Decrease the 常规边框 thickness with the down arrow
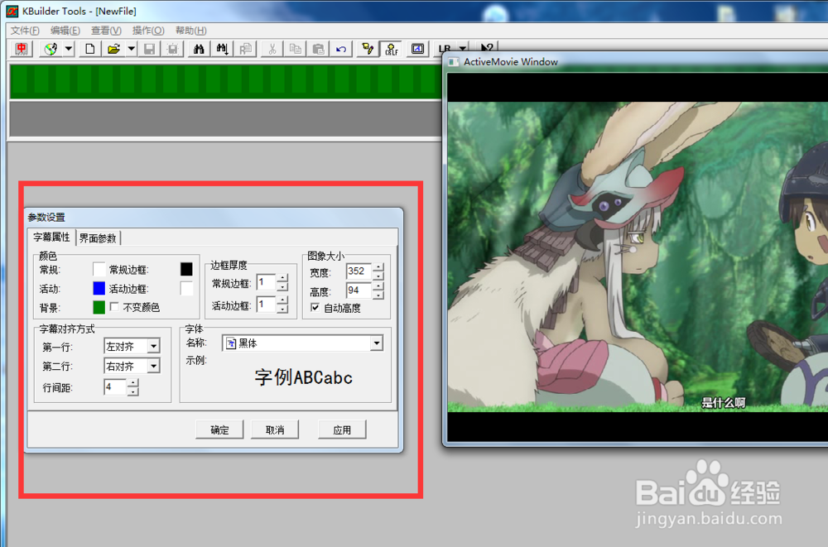This screenshot has height=547, width=828. 283,286
